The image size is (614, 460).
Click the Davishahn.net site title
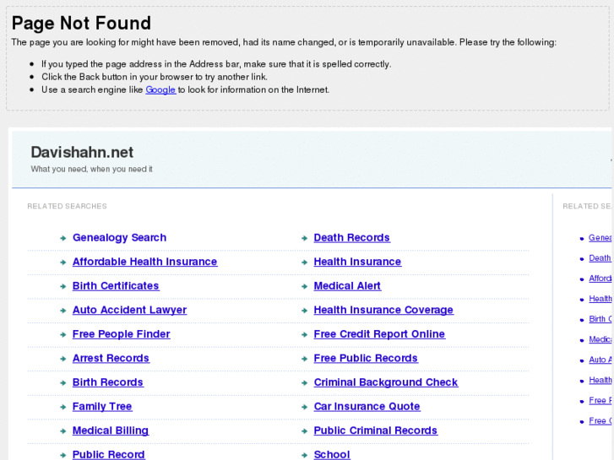click(x=82, y=152)
